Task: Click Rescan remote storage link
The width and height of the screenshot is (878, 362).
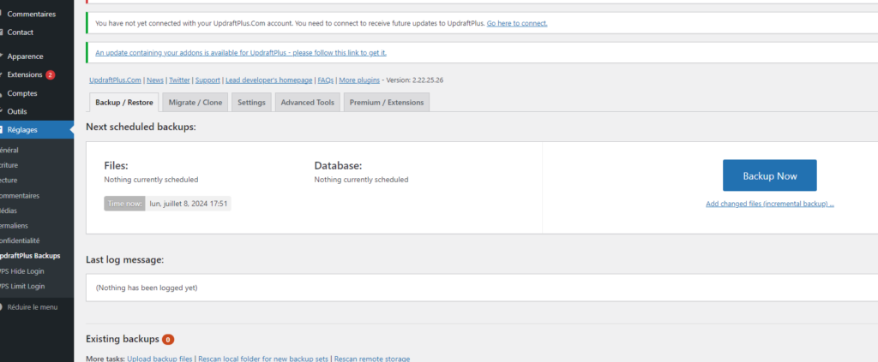Action: pyautogui.click(x=372, y=359)
